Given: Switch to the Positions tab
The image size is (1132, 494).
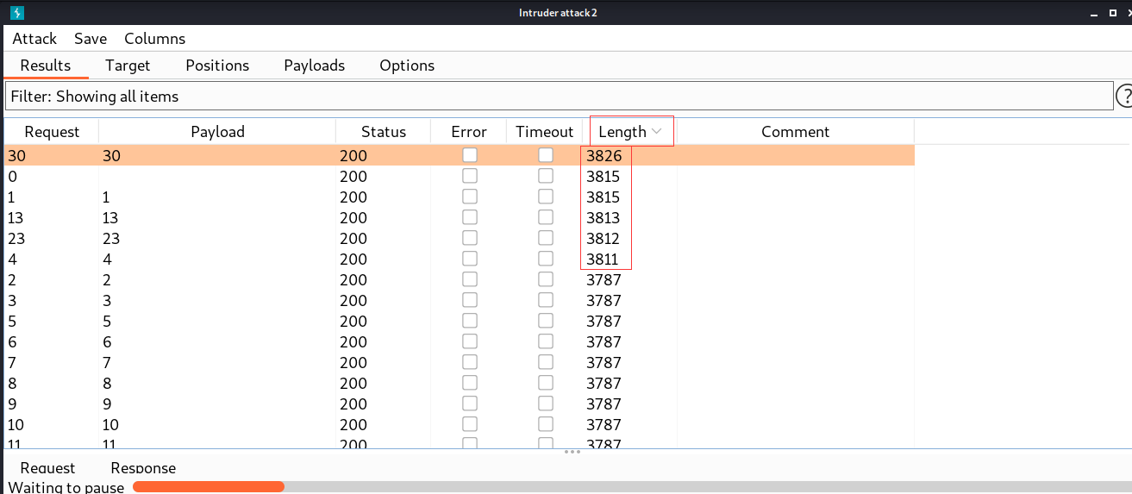Looking at the screenshot, I should [217, 66].
